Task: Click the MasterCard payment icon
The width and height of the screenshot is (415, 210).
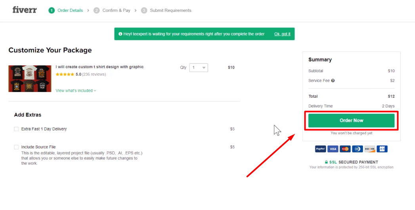Action: pyautogui.click(x=345, y=149)
